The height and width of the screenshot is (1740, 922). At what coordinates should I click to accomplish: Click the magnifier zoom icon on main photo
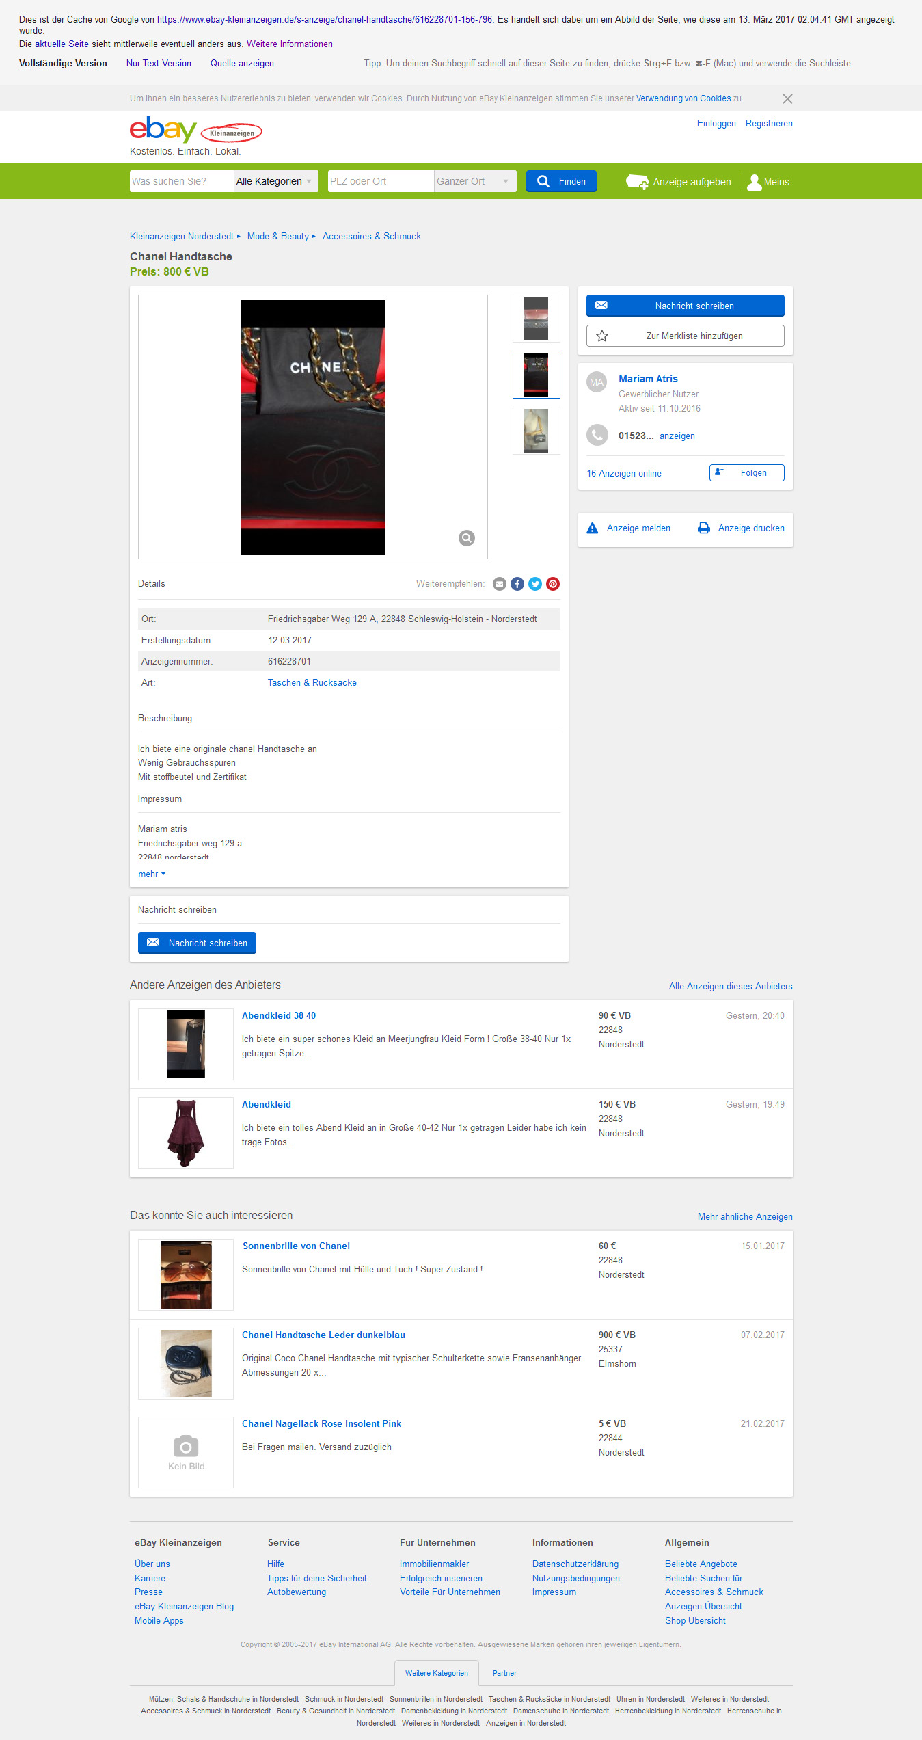click(467, 538)
